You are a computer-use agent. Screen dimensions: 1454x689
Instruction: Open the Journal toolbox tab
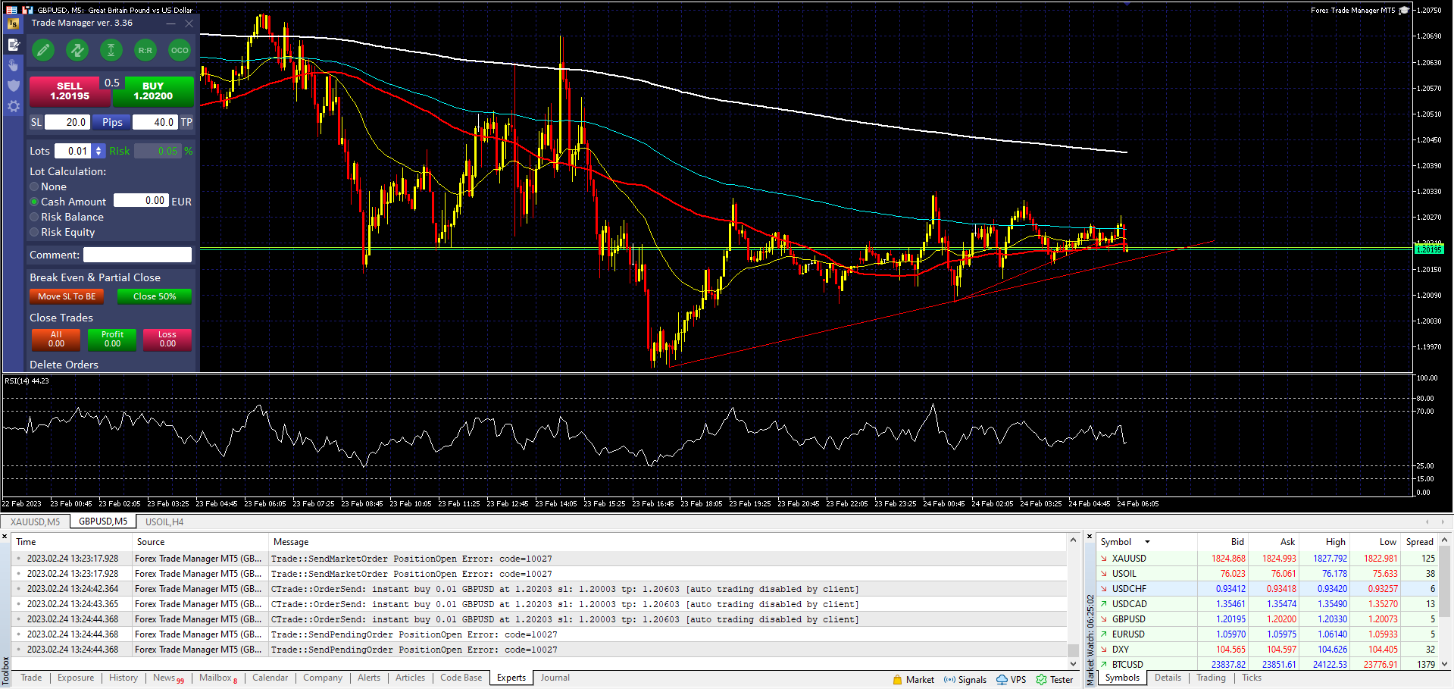click(x=555, y=678)
